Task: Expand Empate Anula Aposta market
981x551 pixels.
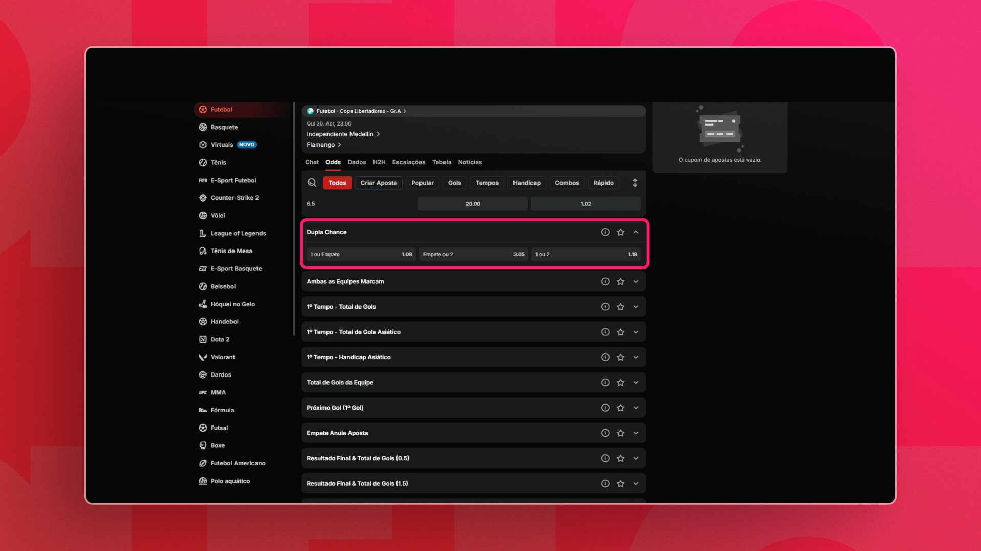Action: click(x=636, y=433)
